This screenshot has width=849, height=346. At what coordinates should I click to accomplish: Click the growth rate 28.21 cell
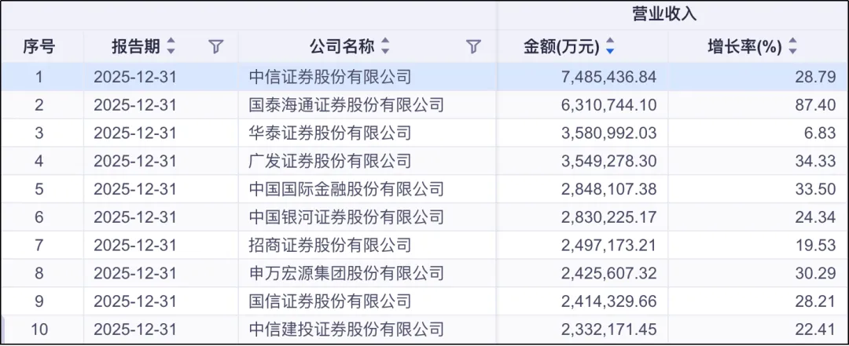pyautogui.click(x=759, y=301)
